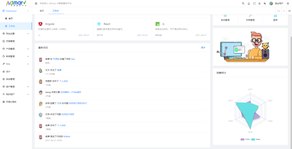This screenshot has height=149, width=292.
Task: Expand 新闻管理 sidebar menu
Action: coord(16,56)
